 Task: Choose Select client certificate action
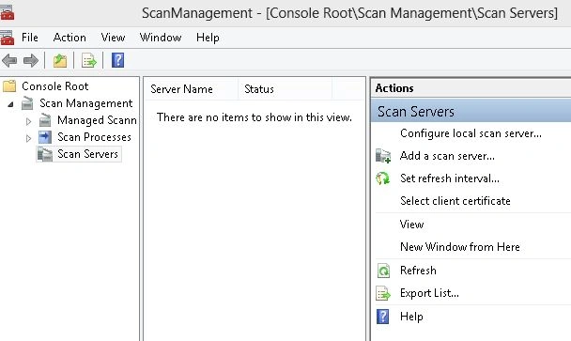pos(455,201)
